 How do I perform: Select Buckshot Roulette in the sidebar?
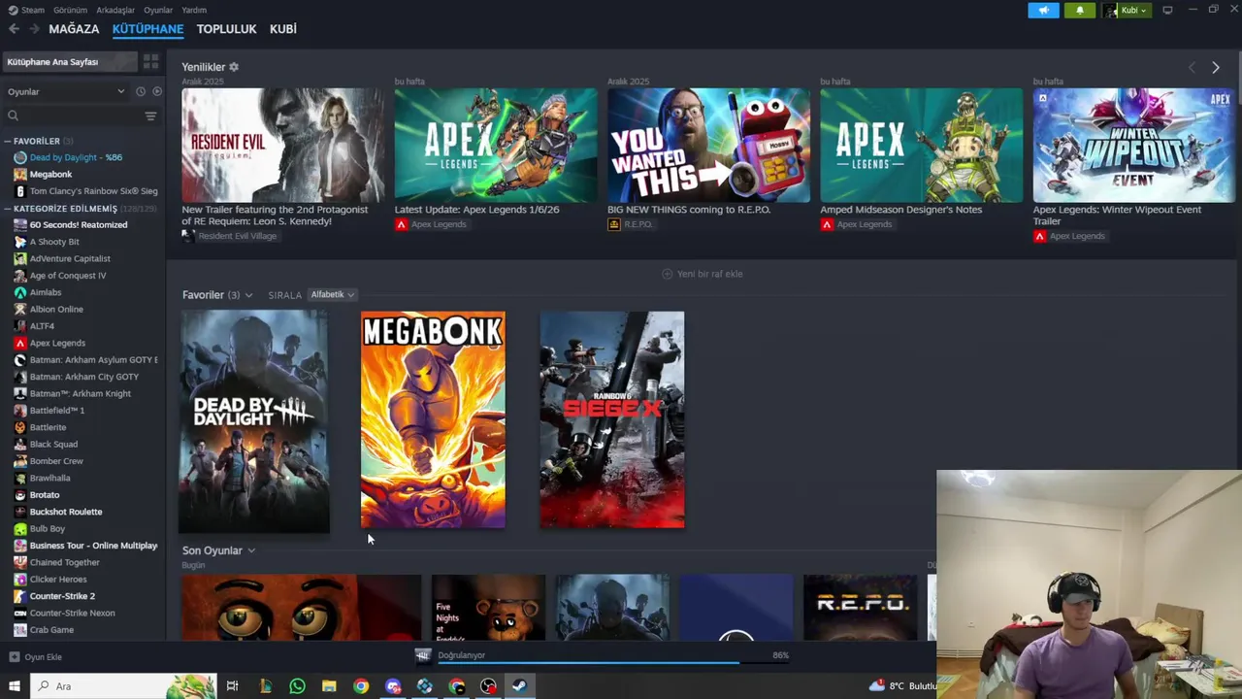coord(65,512)
